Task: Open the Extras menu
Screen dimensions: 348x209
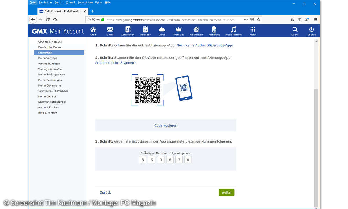Action: [x=99, y=3]
